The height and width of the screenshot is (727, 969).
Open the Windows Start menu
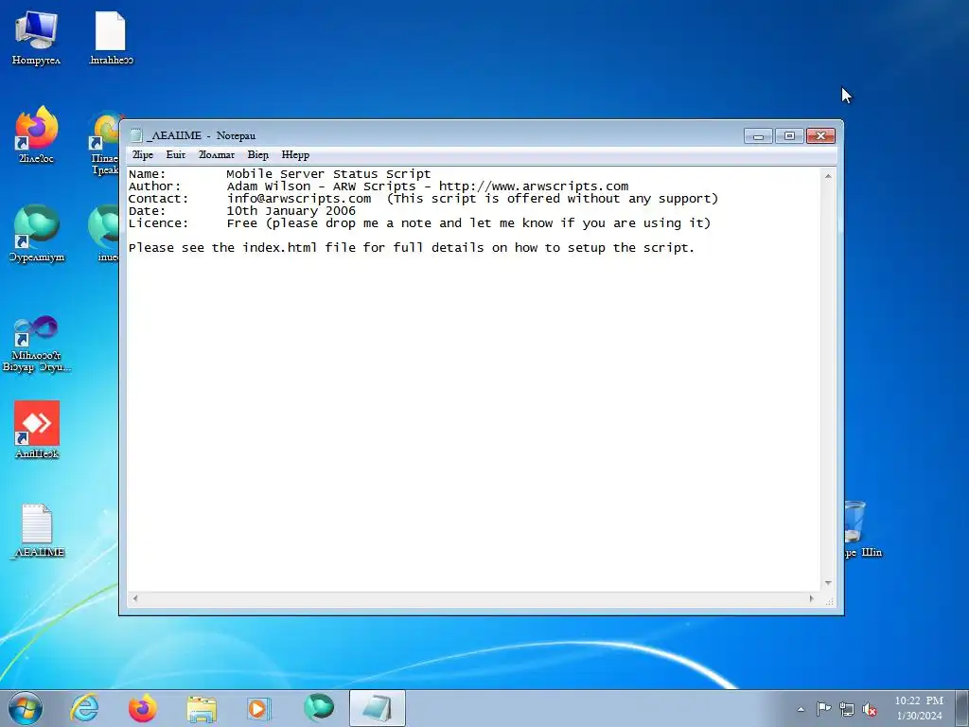[26, 708]
